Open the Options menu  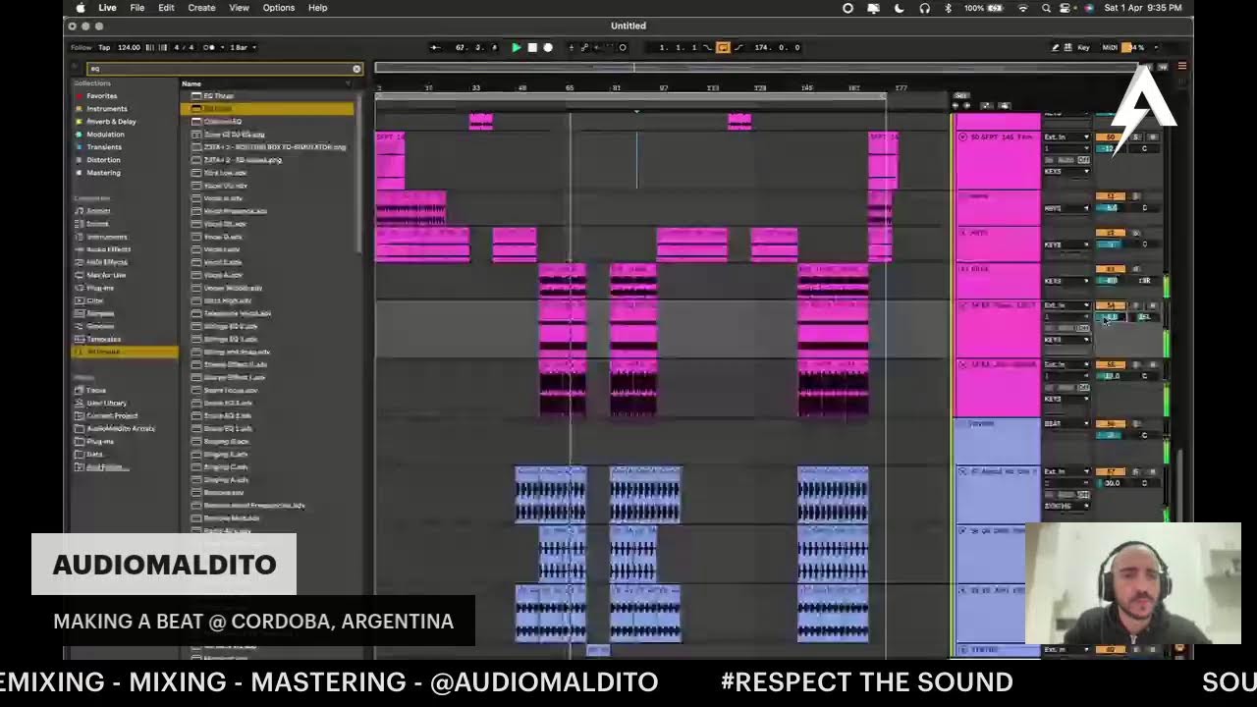pos(278,8)
